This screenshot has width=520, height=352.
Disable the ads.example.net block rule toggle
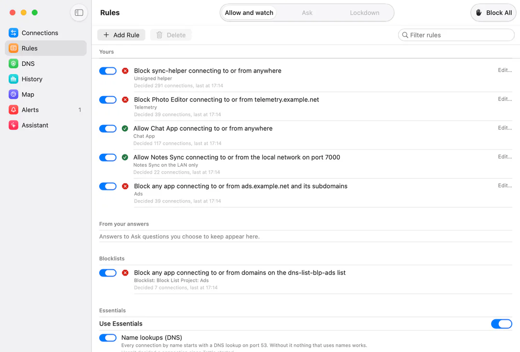(108, 186)
